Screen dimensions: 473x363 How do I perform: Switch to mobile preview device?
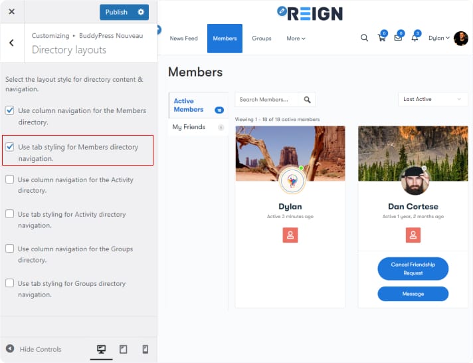pyautogui.click(x=145, y=349)
